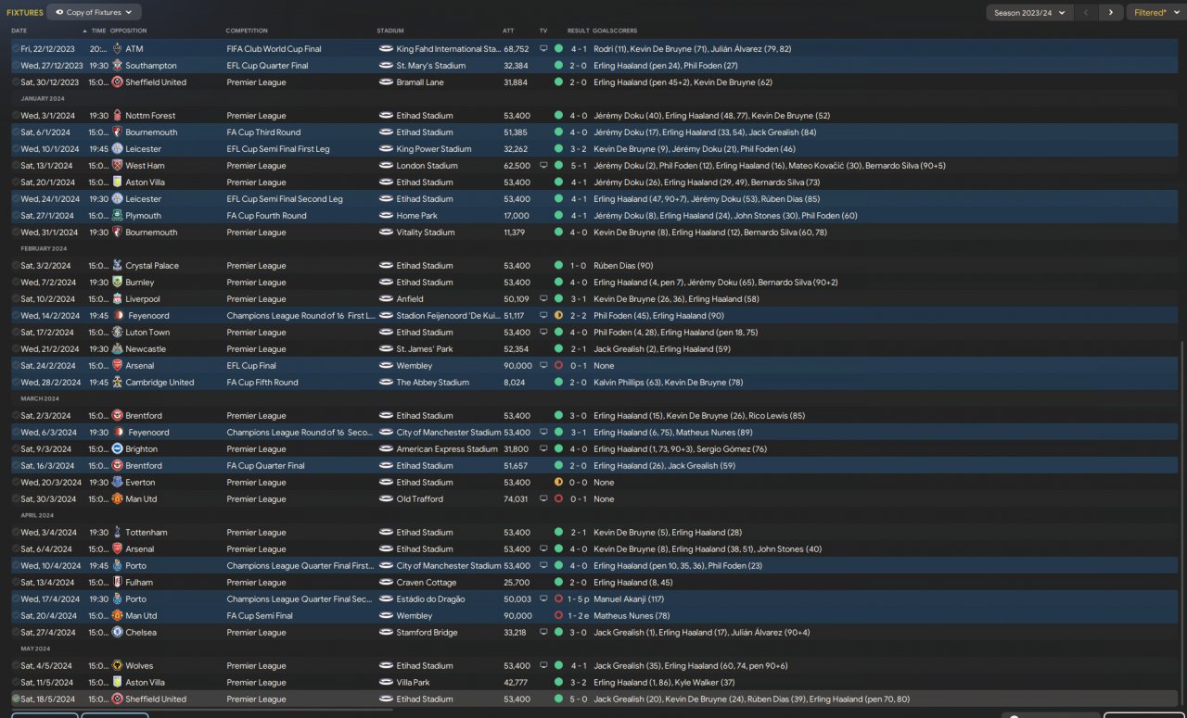The height and width of the screenshot is (718, 1187).
Task: Click the Chelsea club badge
Action: click(117, 633)
